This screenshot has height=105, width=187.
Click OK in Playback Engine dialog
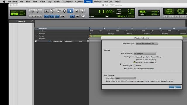click(x=175, y=87)
